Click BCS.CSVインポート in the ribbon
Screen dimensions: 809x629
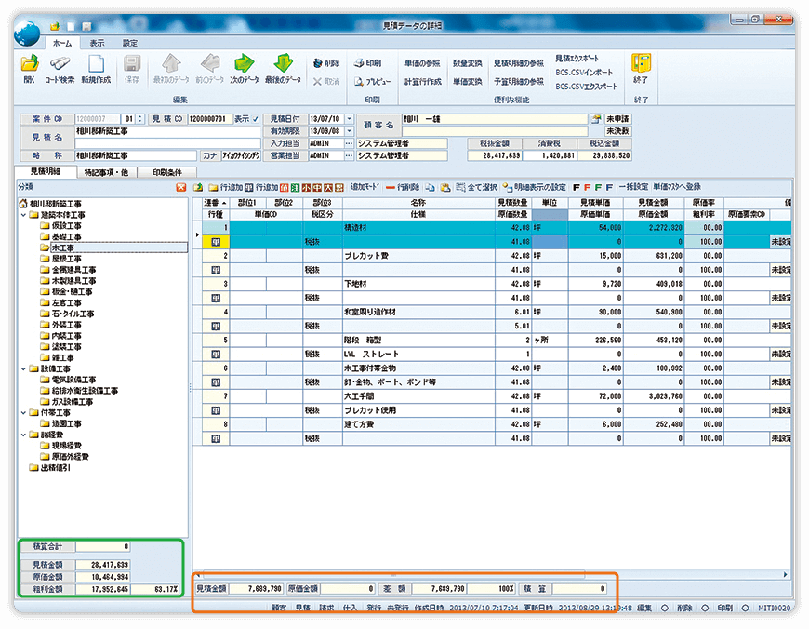coord(584,73)
